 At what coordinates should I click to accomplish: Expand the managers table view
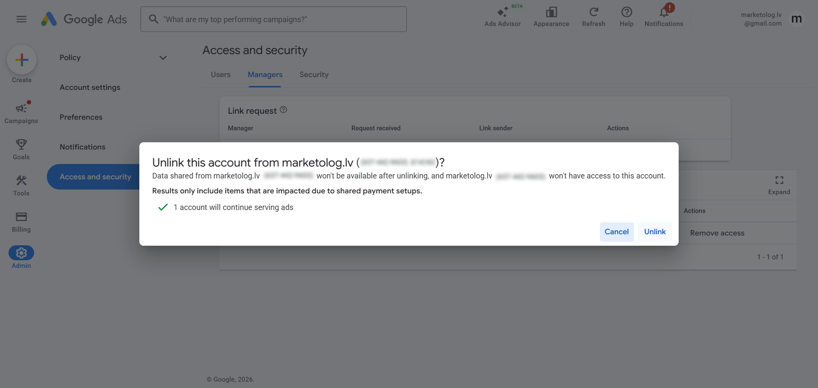(779, 185)
